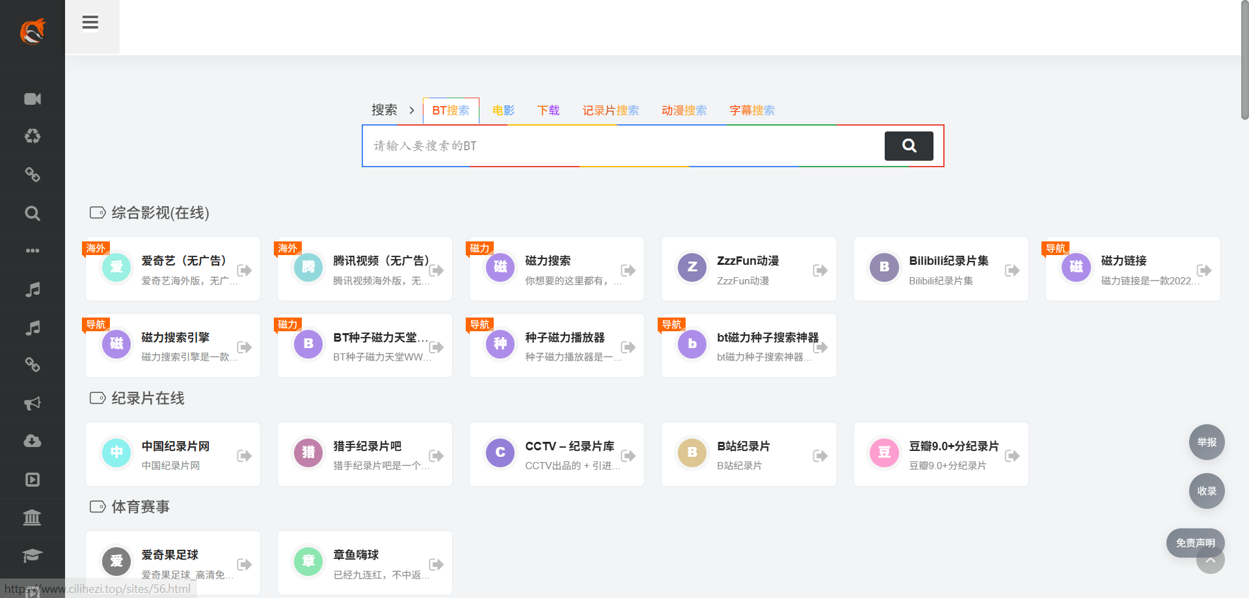
Task: Open the bank building sidebar category
Action: pyautogui.click(x=33, y=517)
